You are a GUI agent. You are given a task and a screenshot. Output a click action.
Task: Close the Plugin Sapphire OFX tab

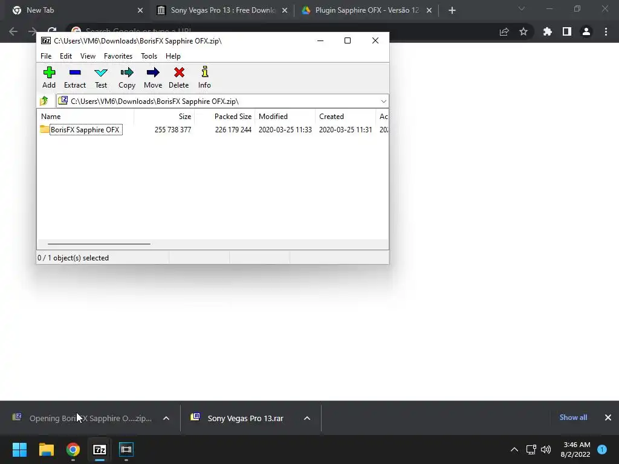click(429, 11)
